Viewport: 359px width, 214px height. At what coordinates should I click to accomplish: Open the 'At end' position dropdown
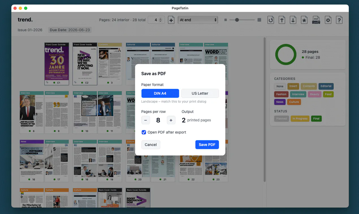tap(198, 20)
